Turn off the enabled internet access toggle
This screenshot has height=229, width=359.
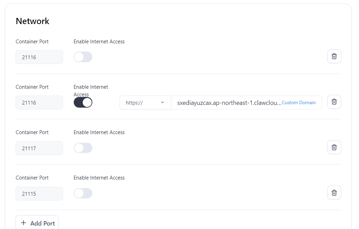pyautogui.click(x=83, y=102)
